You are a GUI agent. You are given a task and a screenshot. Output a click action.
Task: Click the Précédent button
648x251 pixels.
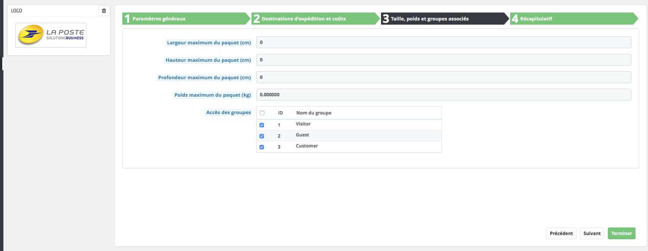pos(561,234)
